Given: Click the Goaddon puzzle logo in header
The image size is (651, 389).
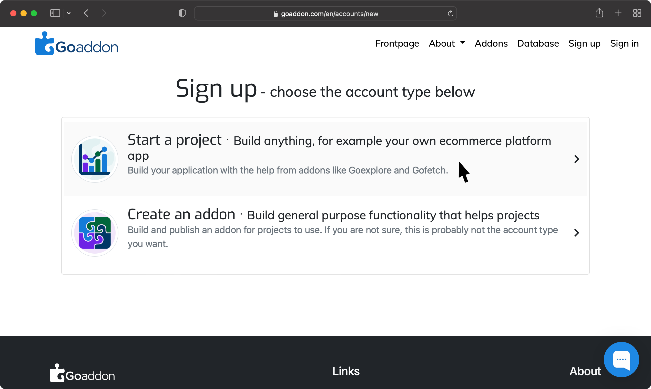Looking at the screenshot, I should coord(77,44).
